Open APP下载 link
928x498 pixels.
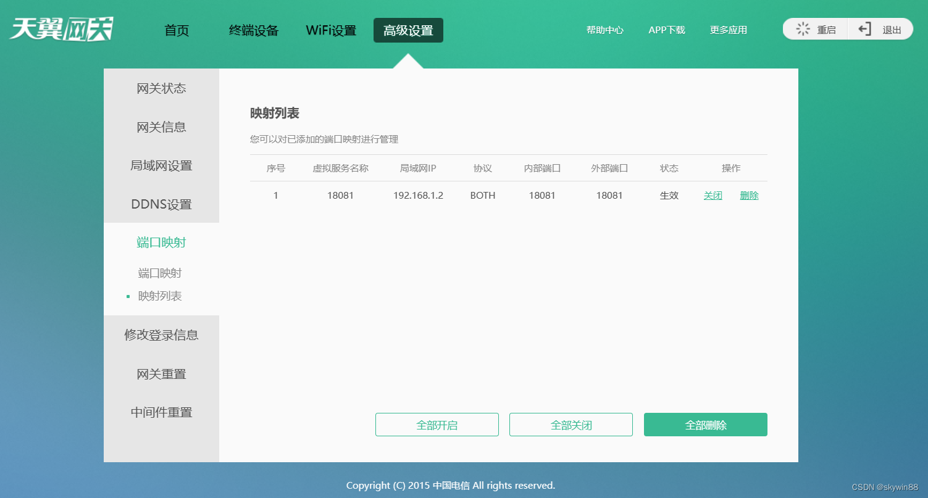pyautogui.click(x=667, y=30)
